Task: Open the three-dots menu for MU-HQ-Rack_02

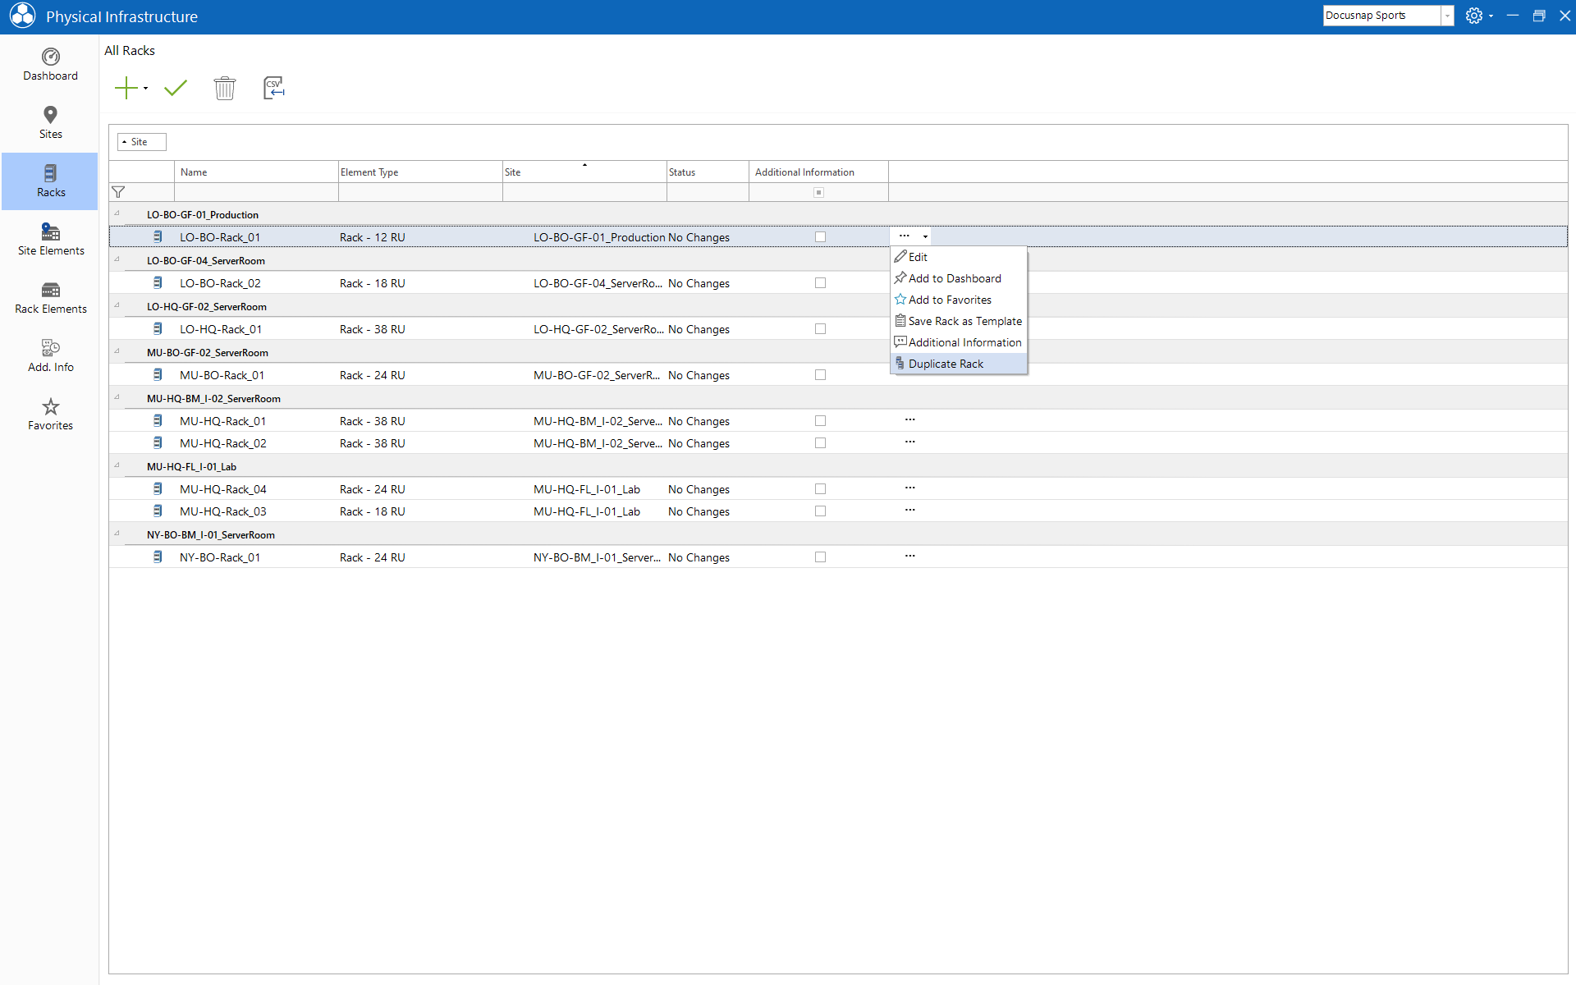Action: pyautogui.click(x=909, y=442)
